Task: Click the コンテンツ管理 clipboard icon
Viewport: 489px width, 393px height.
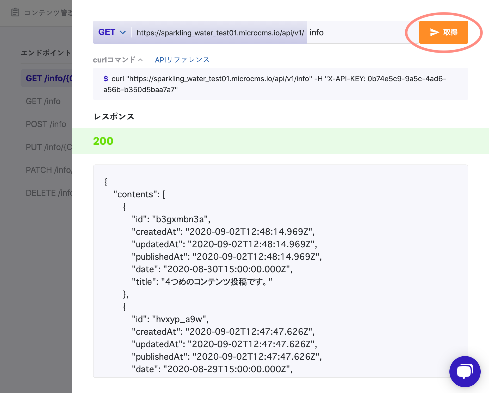Action: pyautogui.click(x=15, y=12)
